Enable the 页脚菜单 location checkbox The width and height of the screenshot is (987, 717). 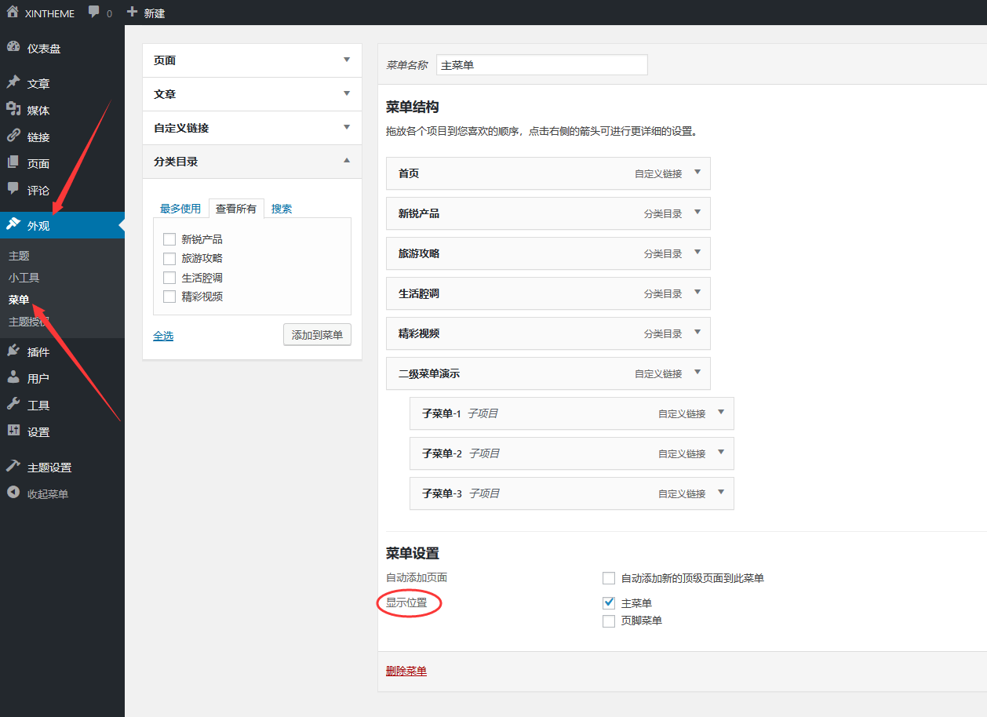coord(609,621)
